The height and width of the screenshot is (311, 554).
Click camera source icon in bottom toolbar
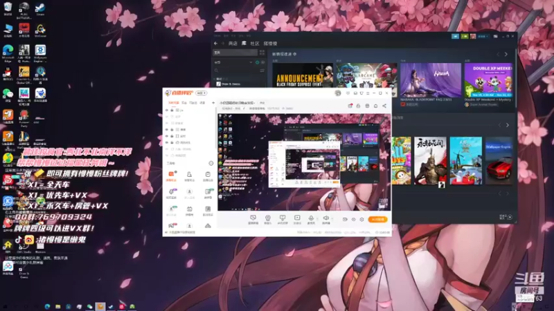(268, 218)
